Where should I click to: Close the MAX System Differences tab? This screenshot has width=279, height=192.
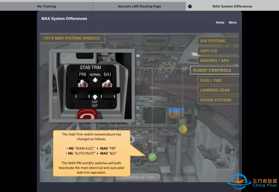click(x=190, y=6)
